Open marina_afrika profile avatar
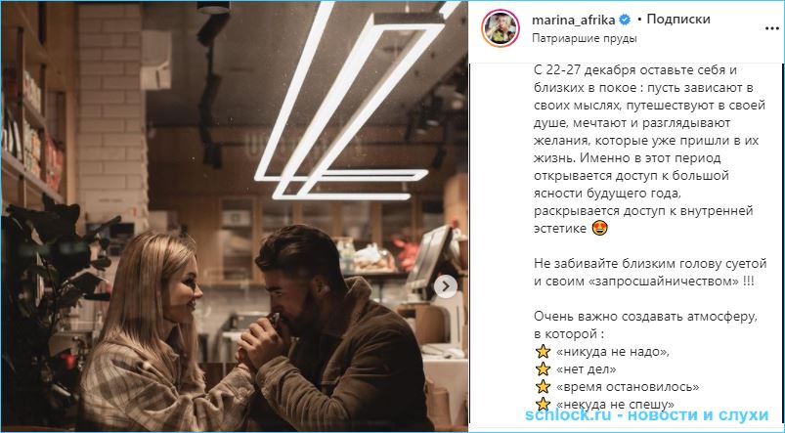785x433 pixels. tap(501, 28)
